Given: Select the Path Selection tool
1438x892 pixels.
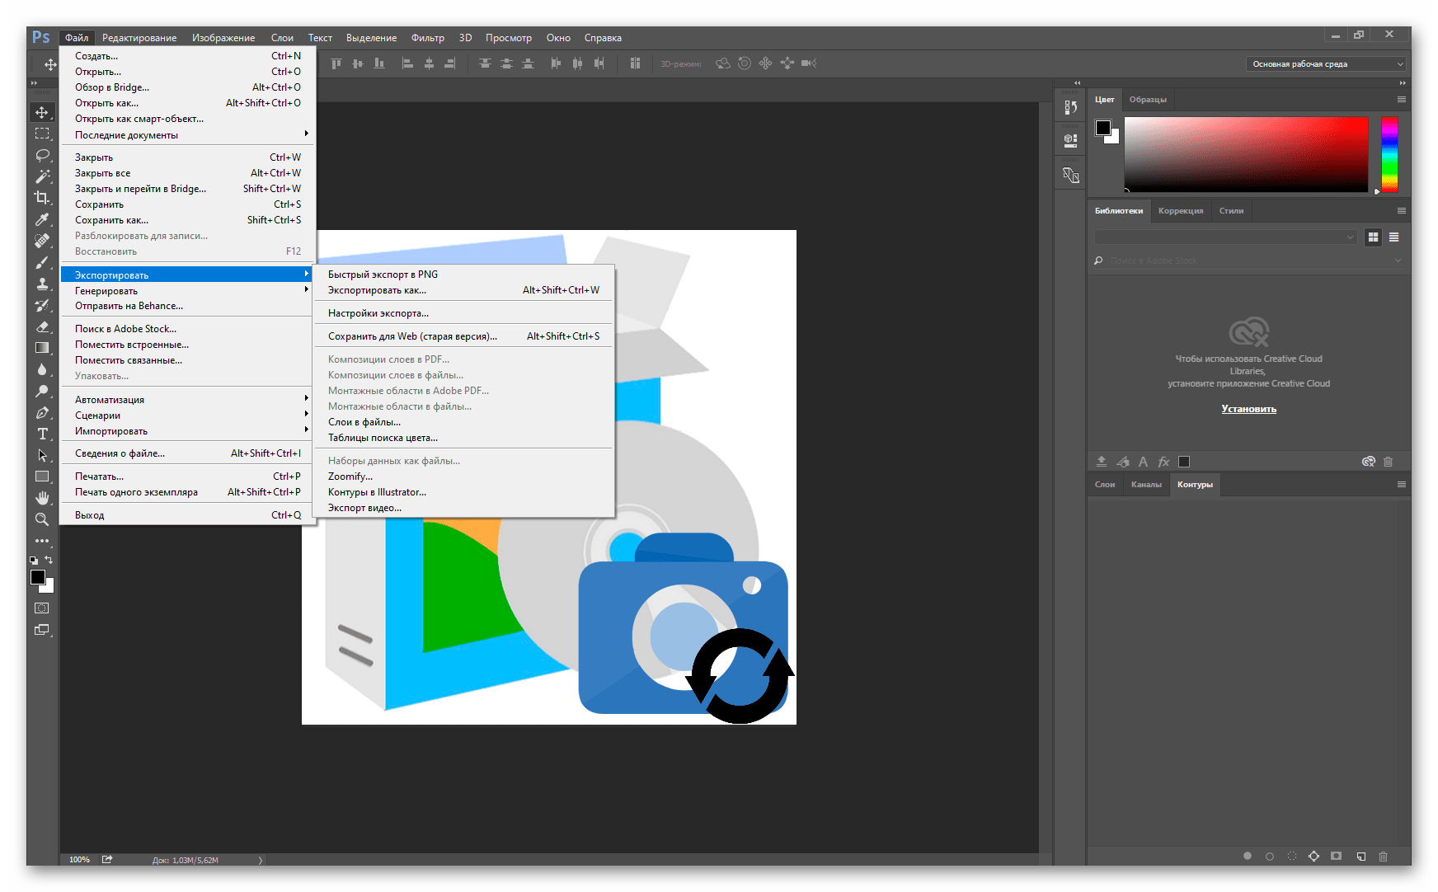Looking at the screenshot, I should click(42, 455).
